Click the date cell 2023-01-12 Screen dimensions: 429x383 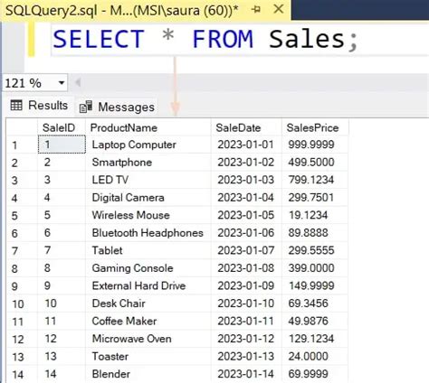(x=246, y=339)
